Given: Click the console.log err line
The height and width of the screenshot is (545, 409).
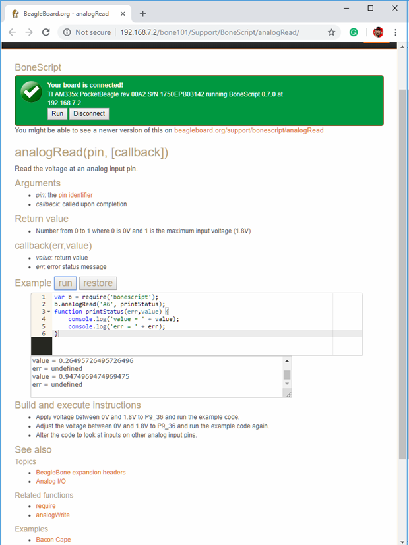Looking at the screenshot, I should point(117,326).
